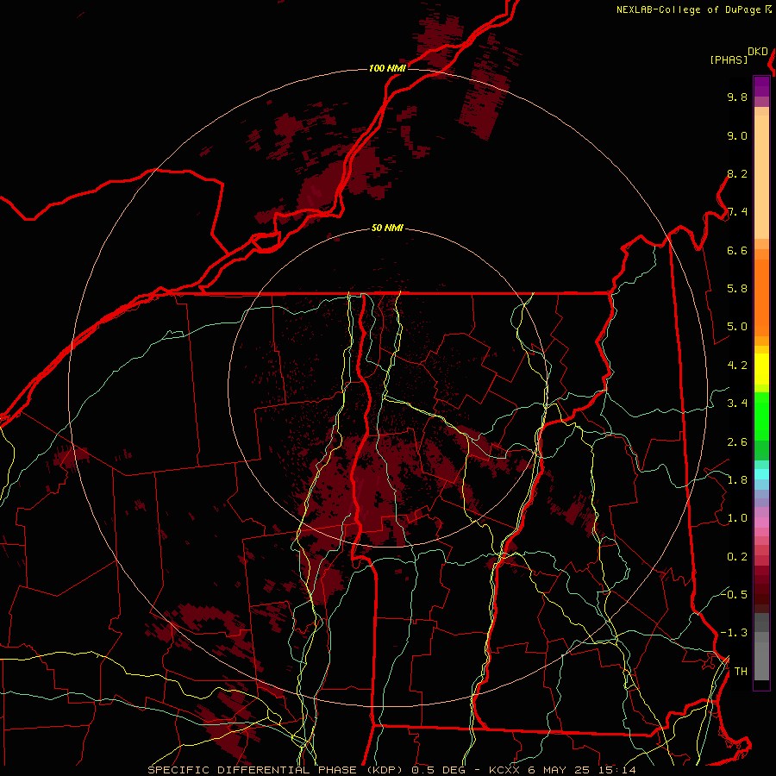Click the 8.2 scale value

tap(737, 173)
